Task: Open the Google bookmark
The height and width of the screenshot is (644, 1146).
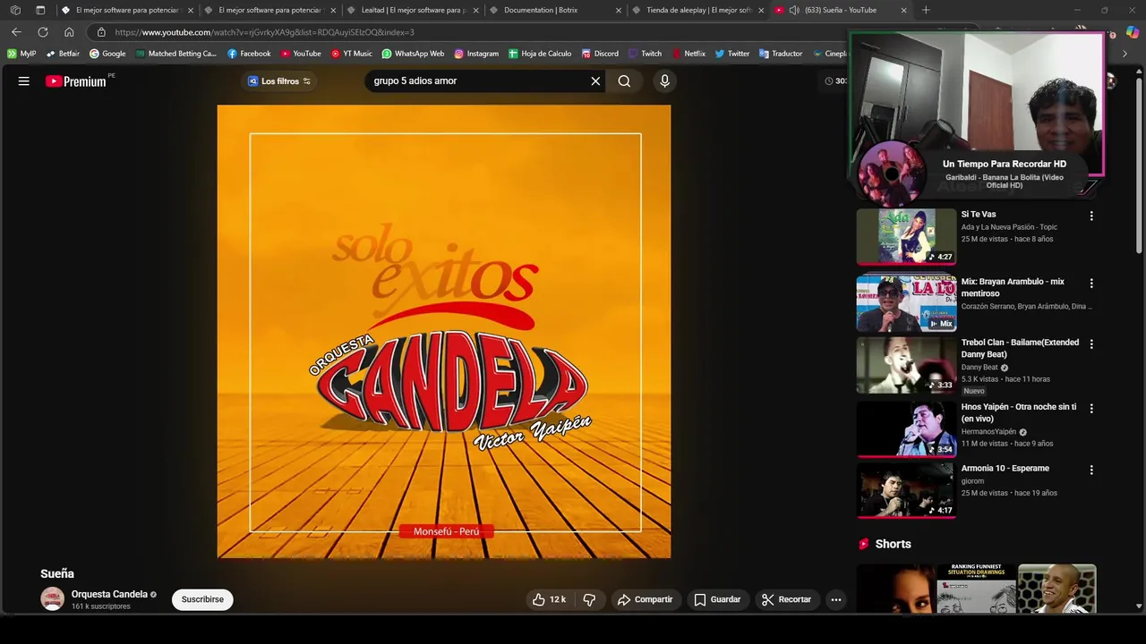Action: tap(107, 54)
